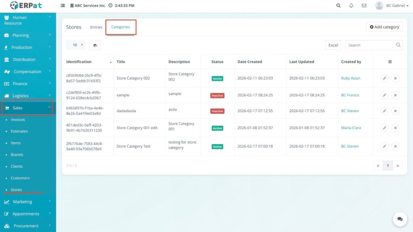This screenshot has height=232, width=413.
Task: Open Ruby Aslan creator link
Action: pyautogui.click(x=350, y=78)
